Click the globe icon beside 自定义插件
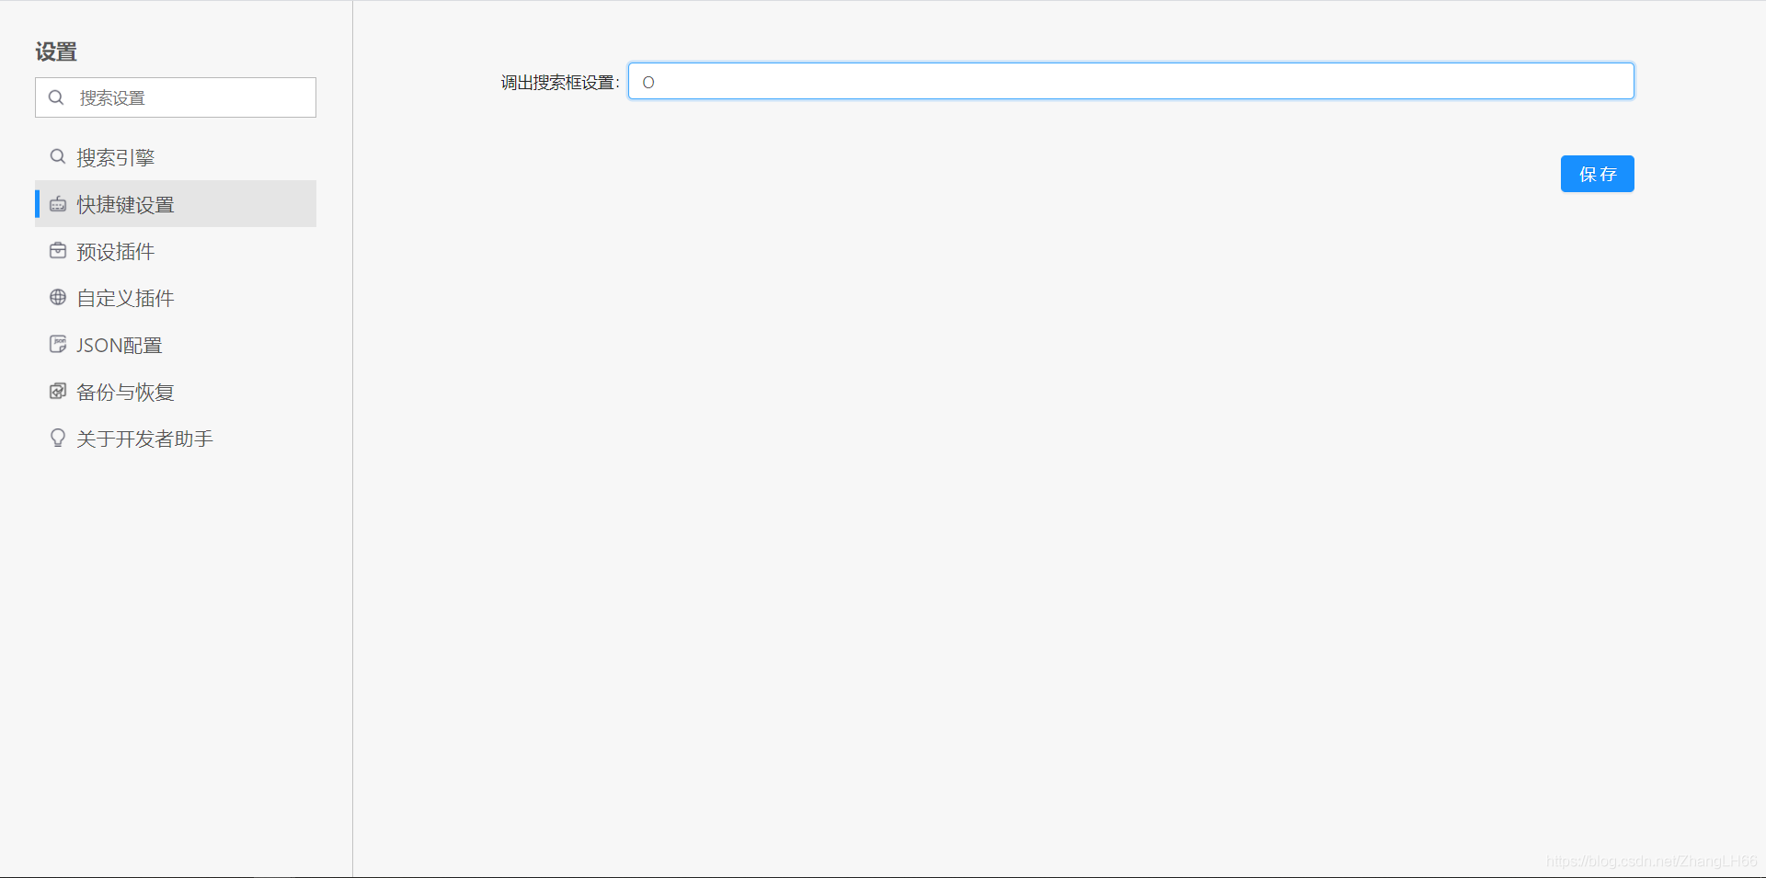The width and height of the screenshot is (1766, 878). pyautogui.click(x=58, y=298)
